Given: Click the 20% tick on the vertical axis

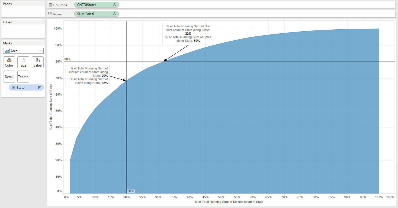Looking at the screenshot, I should pos(59,160).
